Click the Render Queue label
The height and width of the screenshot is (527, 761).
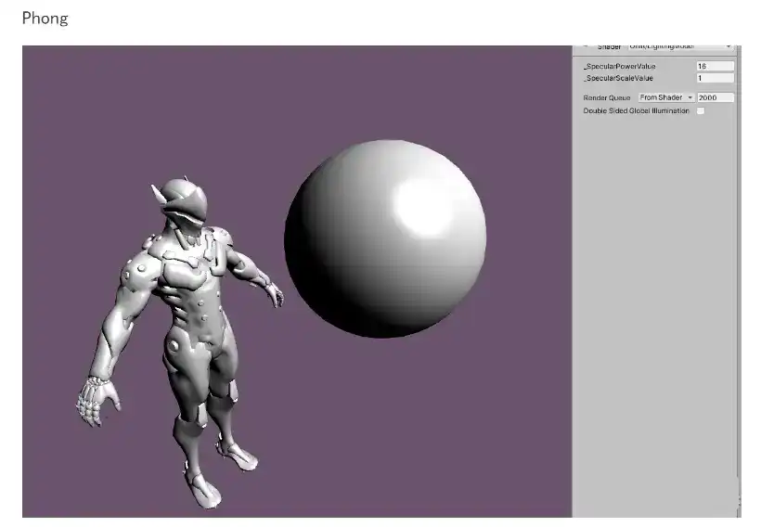point(607,97)
